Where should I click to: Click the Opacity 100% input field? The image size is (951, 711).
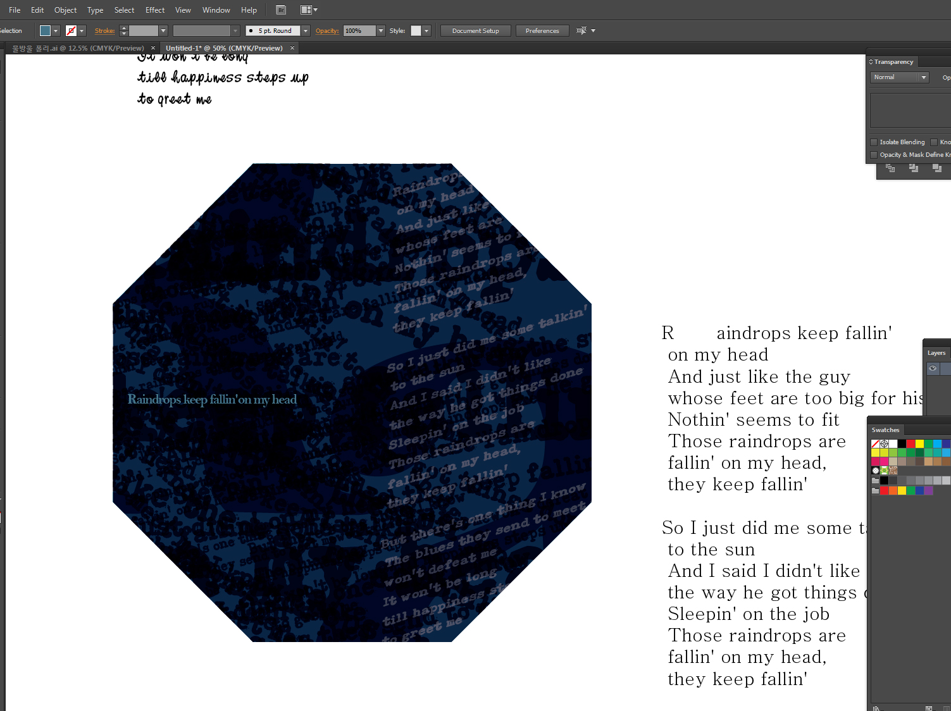tap(359, 30)
